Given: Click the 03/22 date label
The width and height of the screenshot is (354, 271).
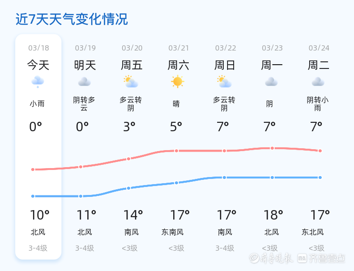Looking at the screenshot, I should 225,48.
